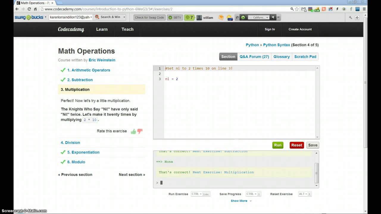The width and height of the screenshot is (381, 214).
Task: Rate exercise with red thumbs down
Action: (140, 131)
